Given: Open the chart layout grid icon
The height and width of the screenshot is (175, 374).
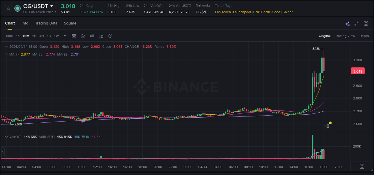Looking at the screenshot, I should (366, 23).
